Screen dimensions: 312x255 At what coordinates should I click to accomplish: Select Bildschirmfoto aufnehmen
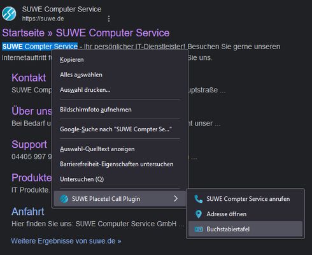[120, 110]
